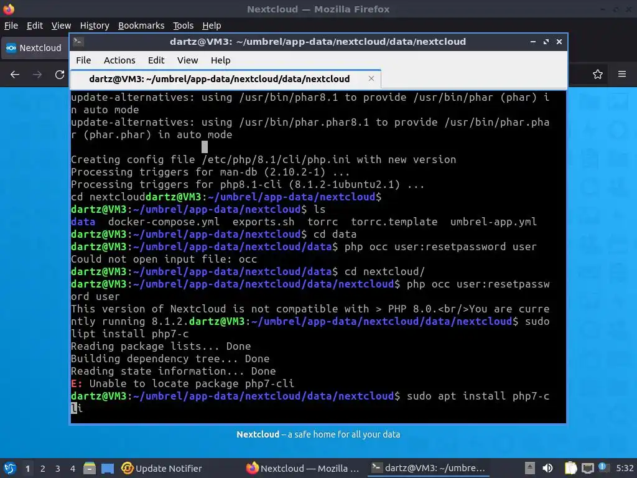
Task: Click 'Could not open input file: occ' line
Action: click(x=164, y=260)
